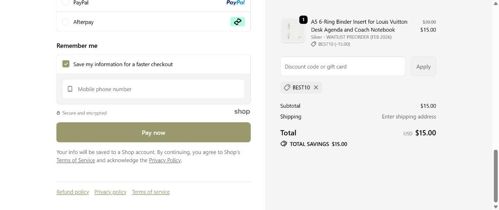The width and height of the screenshot is (499, 210).
Task: Click the binder insert product thumbnail
Action: click(x=293, y=31)
